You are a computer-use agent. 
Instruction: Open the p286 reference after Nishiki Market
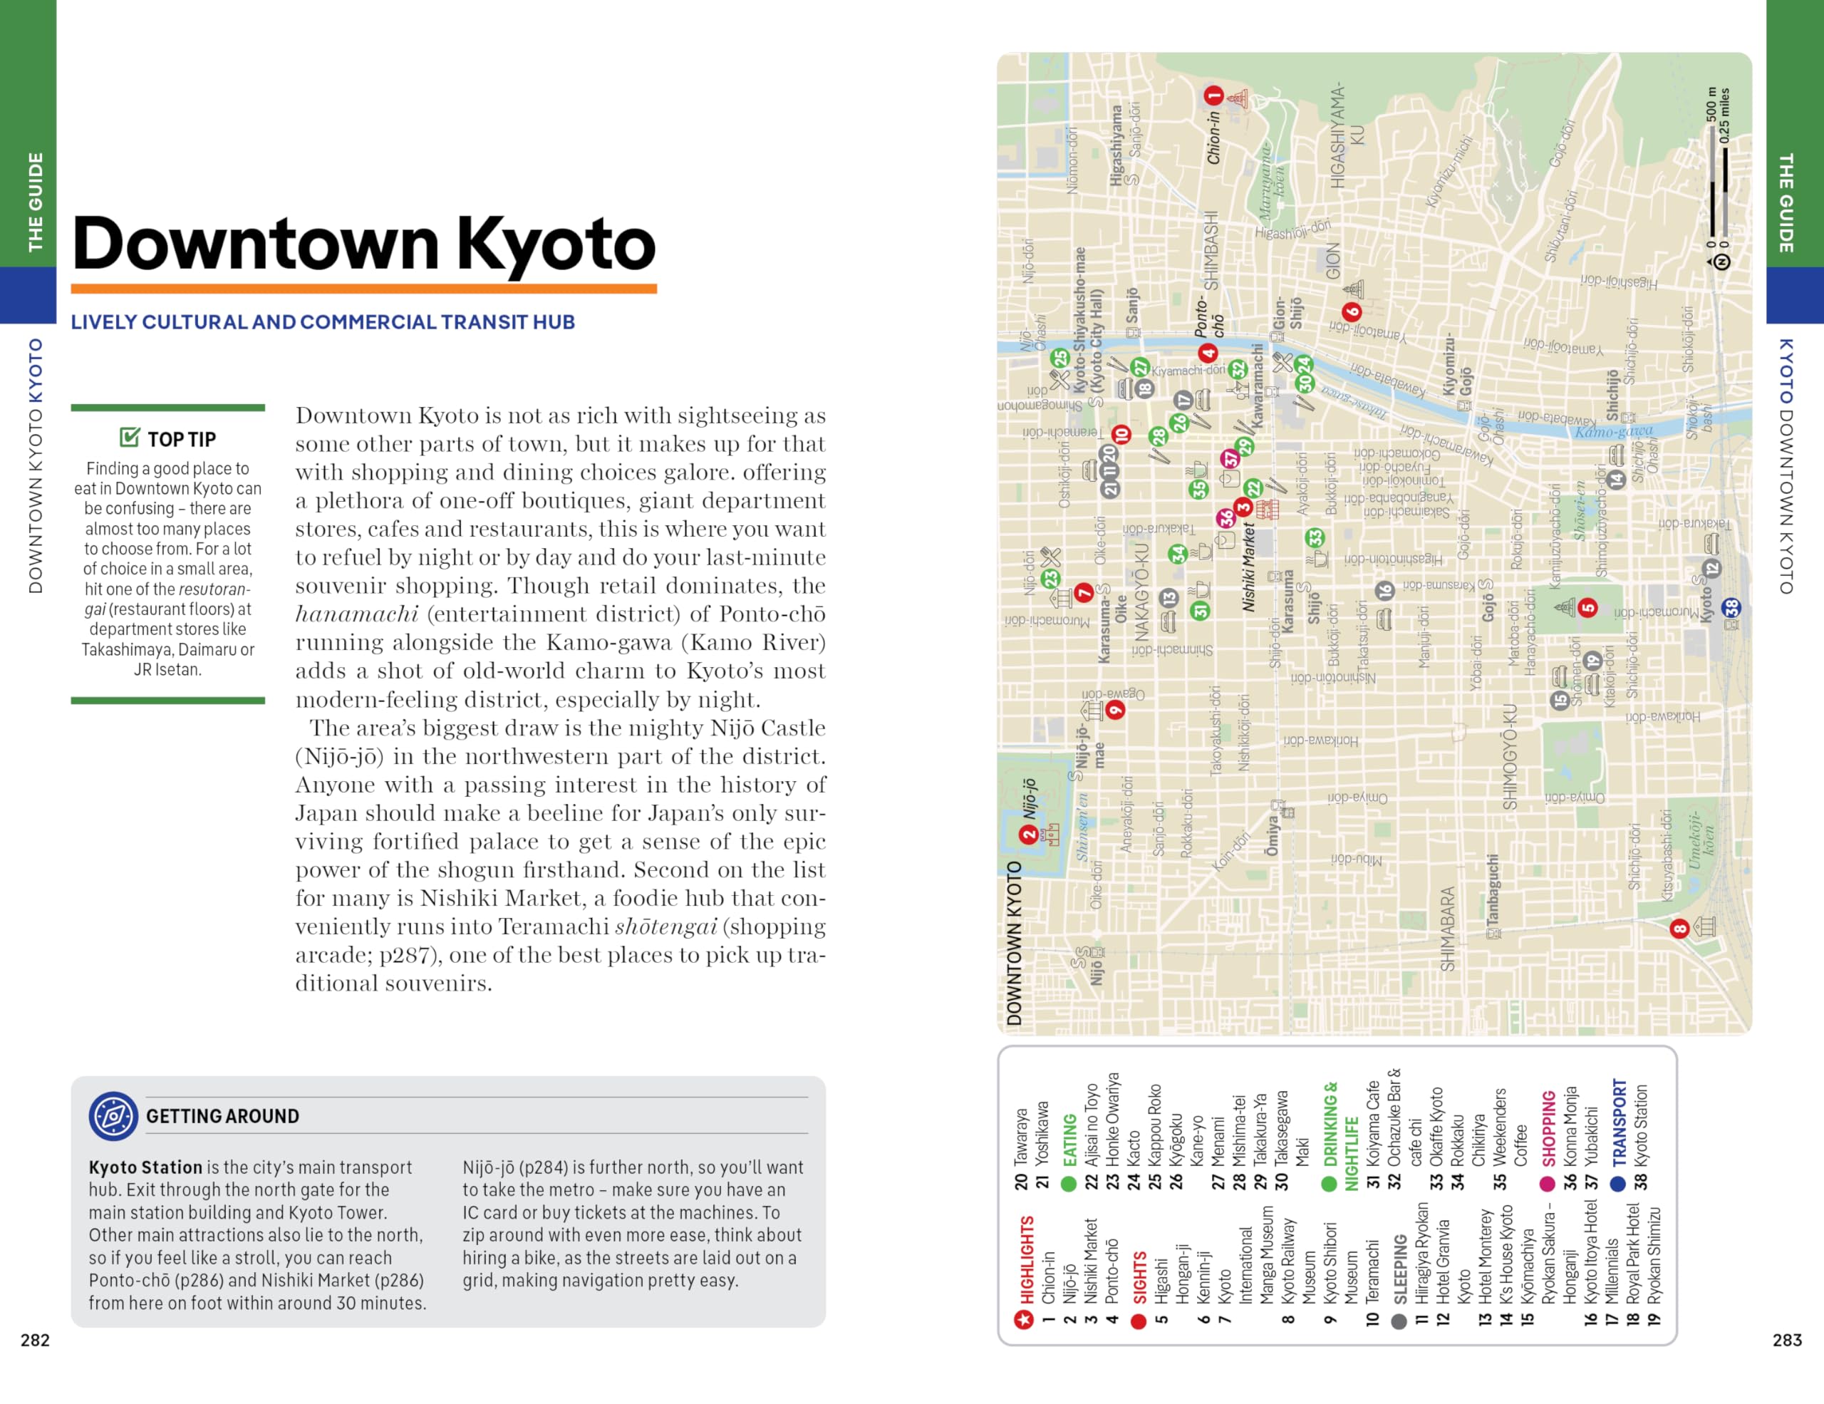click(398, 1279)
